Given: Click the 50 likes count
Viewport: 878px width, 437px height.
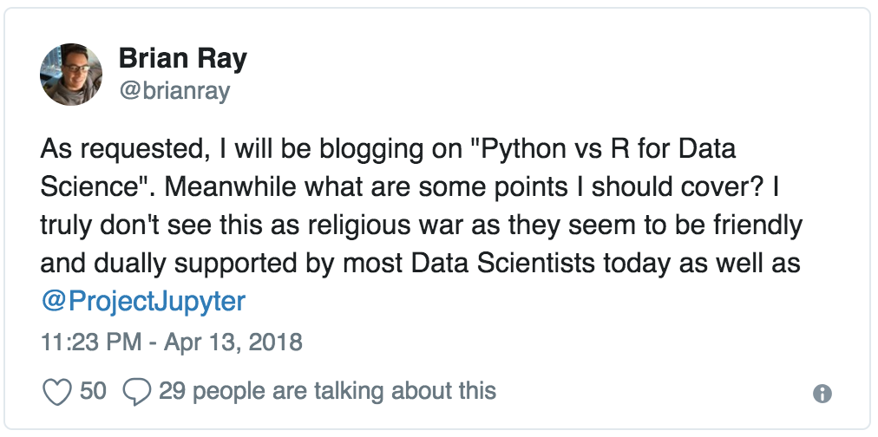Looking at the screenshot, I should pyautogui.click(x=93, y=391).
